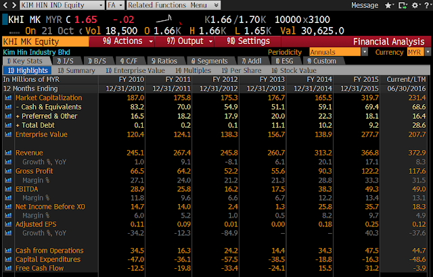
Task: Click the Gross Profit row label
Action: [35, 171]
